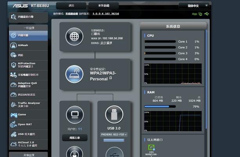Open the network setup wizard icon
Image resolution: width=240 pixels, height=157 pixels.
click(x=13, y=17)
